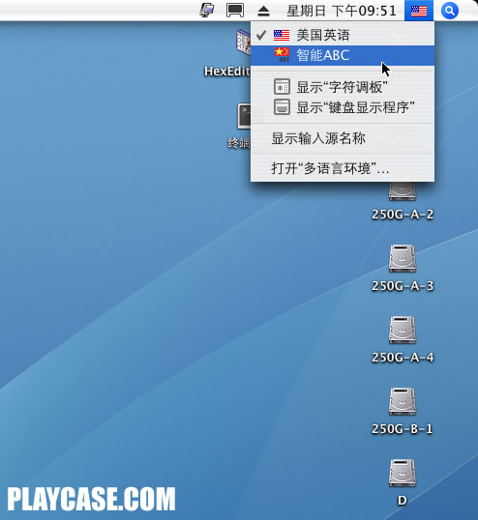This screenshot has height=520, width=478.
Task: Click the character palette icon in menu
Action: coord(282,87)
